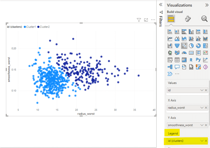Pick the treemap visual icon
Screen dimensions: 210x148
pos(205,46)
